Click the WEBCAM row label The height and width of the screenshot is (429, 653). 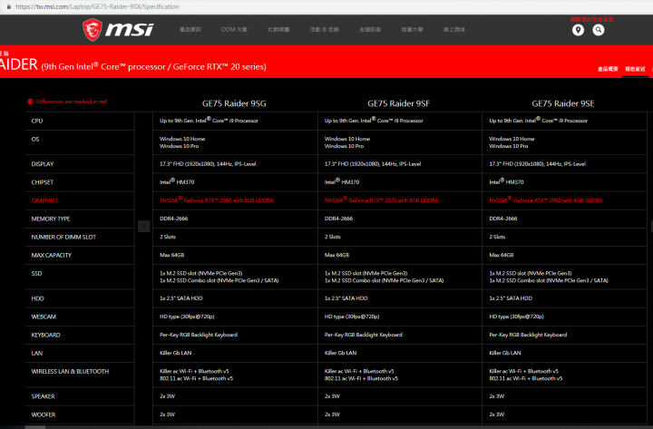(x=44, y=317)
